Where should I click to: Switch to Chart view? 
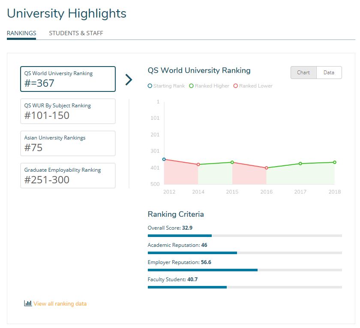coord(303,73)
